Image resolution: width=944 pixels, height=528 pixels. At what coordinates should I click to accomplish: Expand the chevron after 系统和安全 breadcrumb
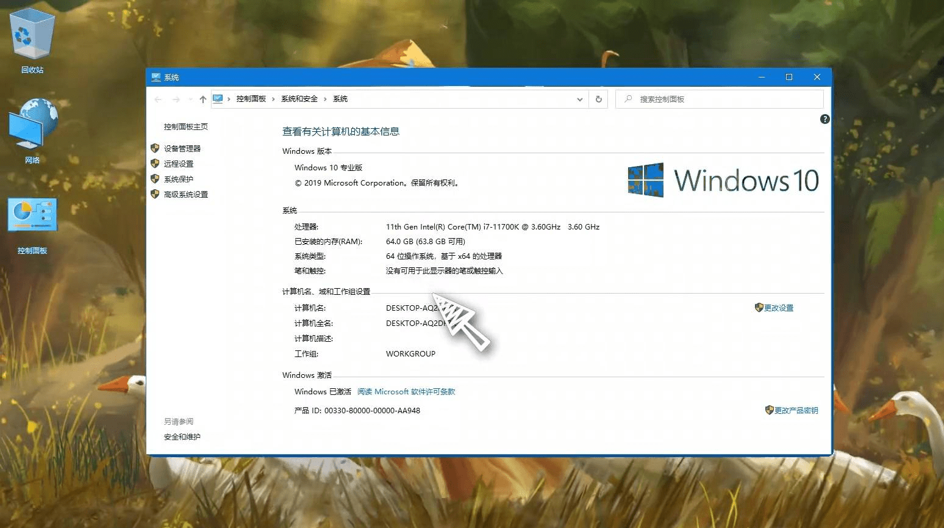[x=325, y=99]
